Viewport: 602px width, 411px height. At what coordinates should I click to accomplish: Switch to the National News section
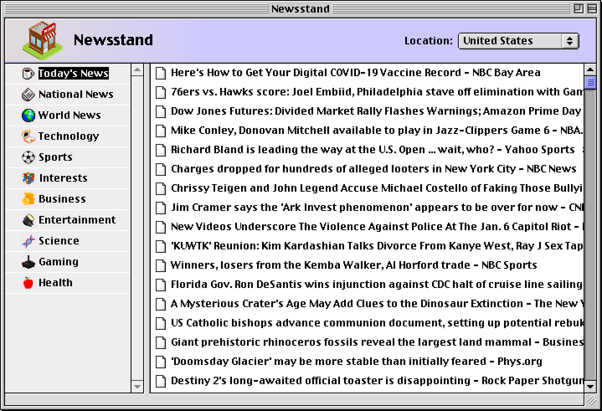click(75, 94)
